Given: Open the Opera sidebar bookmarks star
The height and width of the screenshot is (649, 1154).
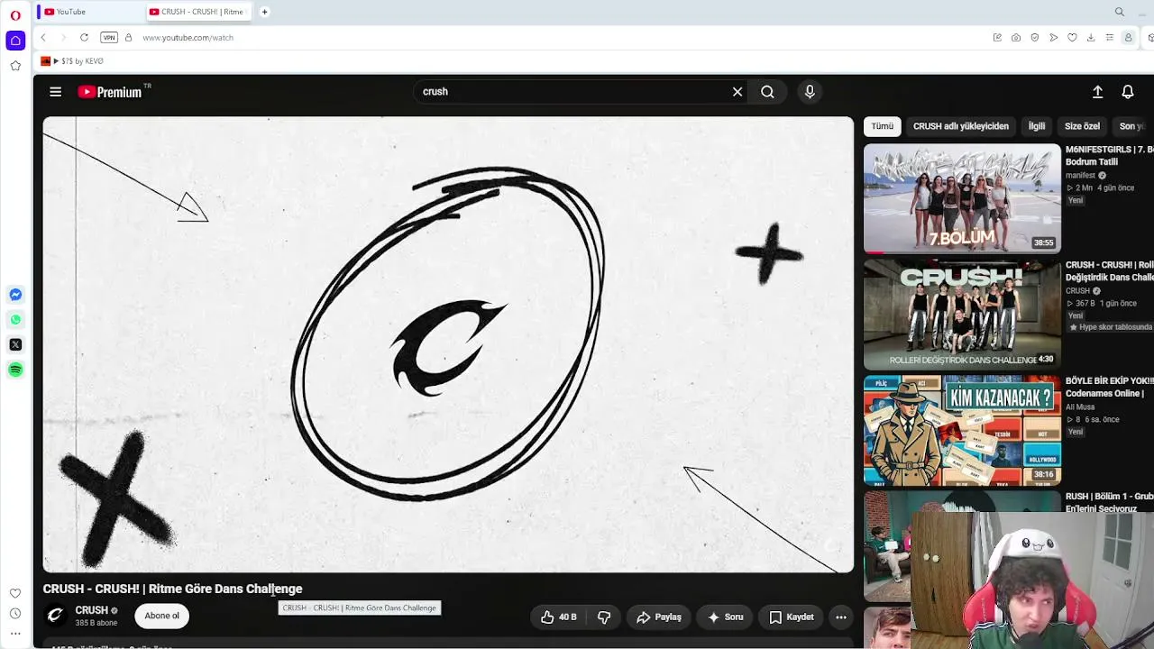Looking at the screenshot, I should (15, 66).
